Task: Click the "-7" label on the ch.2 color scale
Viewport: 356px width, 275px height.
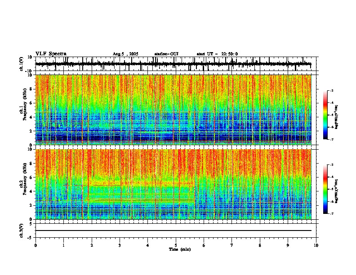Action: click(332, 214)
